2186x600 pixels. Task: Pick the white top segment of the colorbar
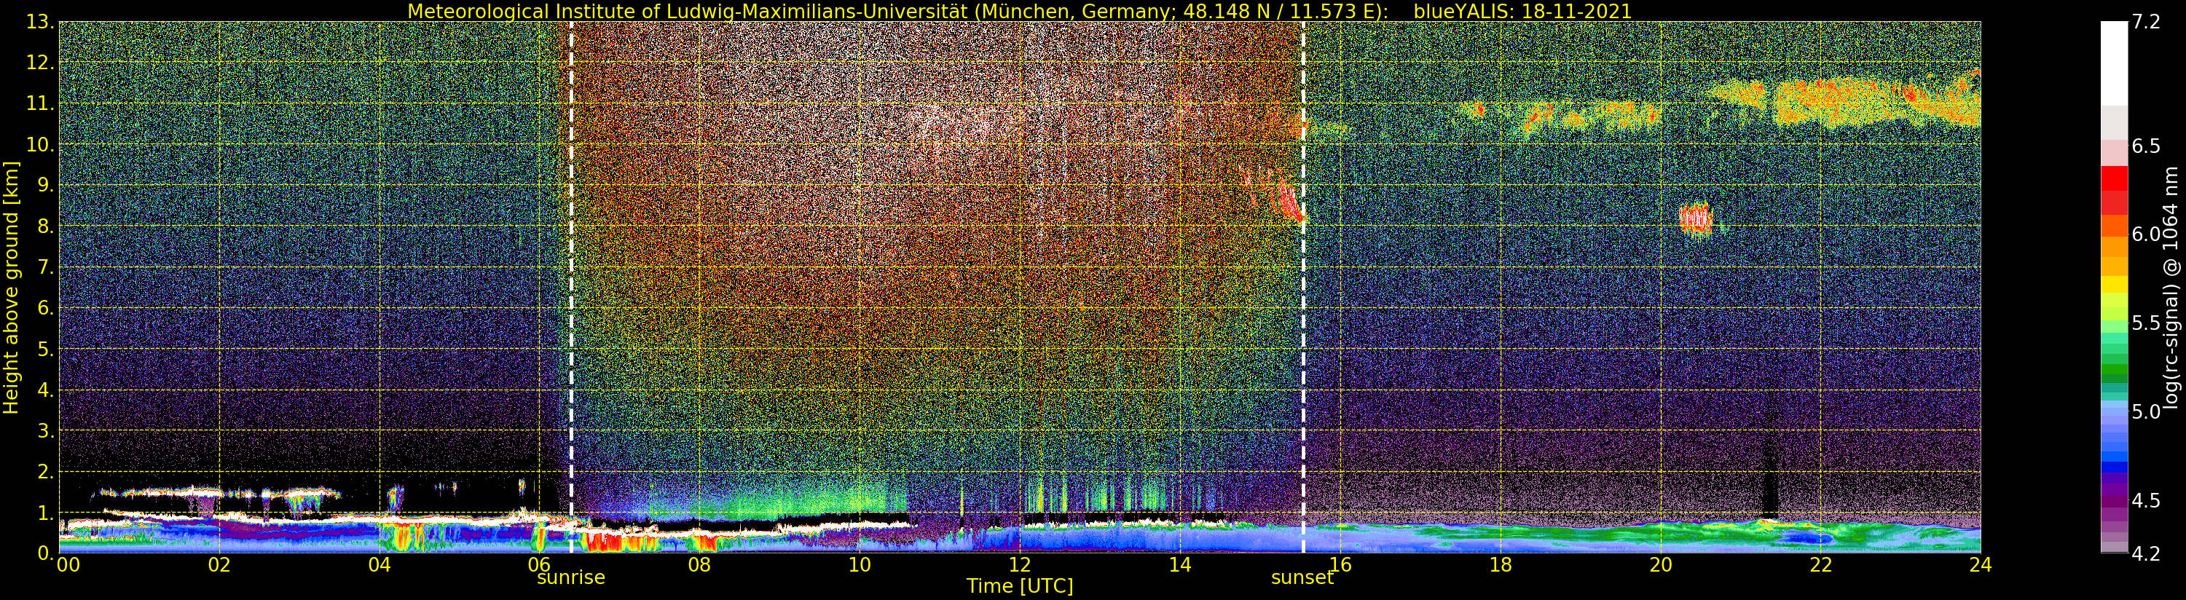pyautogui.click(x=2114, y=63)
